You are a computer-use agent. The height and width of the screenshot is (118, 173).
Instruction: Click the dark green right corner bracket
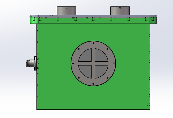click(x=152, y=20)
